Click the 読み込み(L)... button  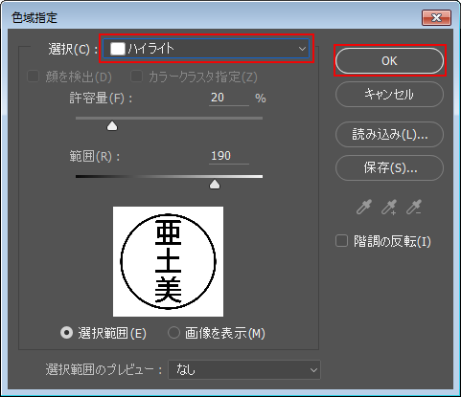tap(389, 134)
